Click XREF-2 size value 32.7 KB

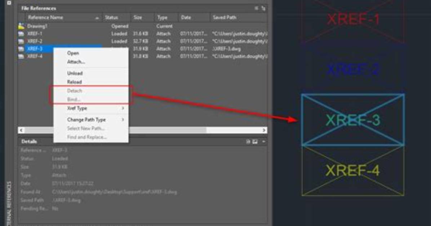pos(141,41)
